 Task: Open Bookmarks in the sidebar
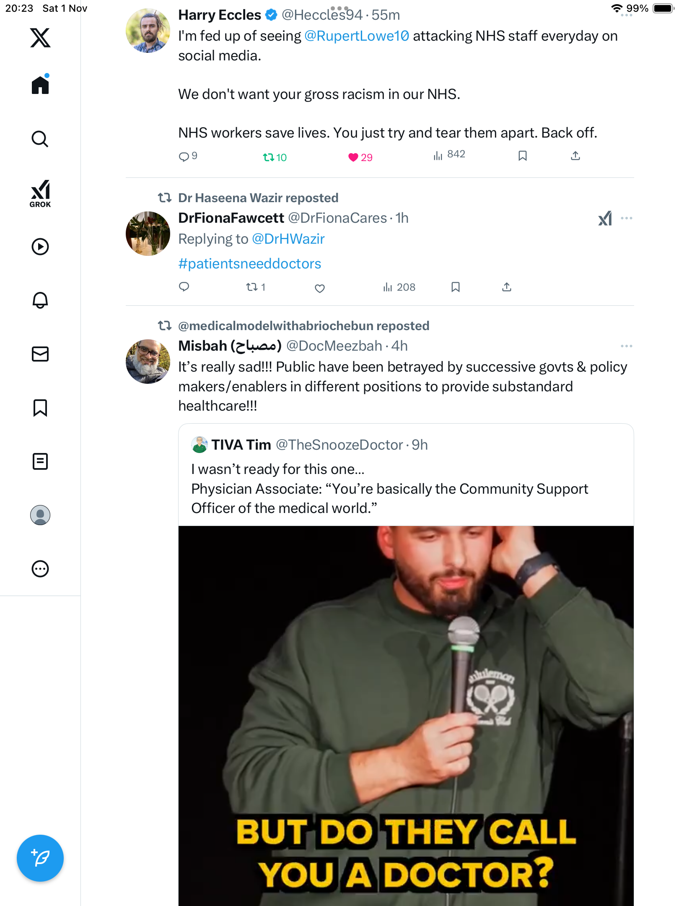(x=40, y=408)
